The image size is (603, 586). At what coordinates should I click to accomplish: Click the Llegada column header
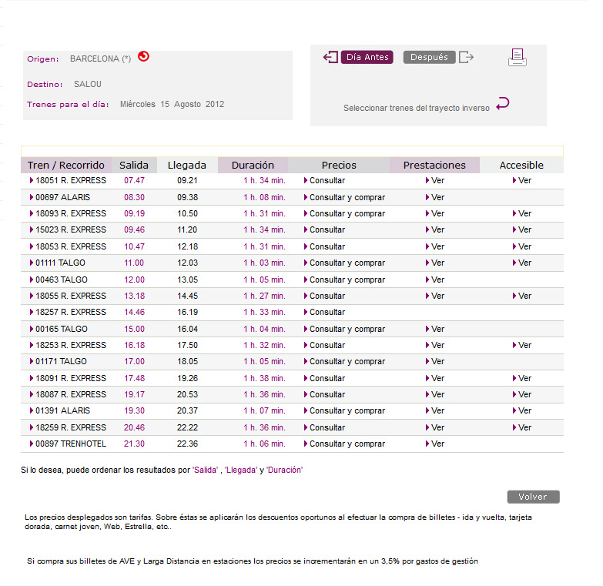(x=187, y=166)
